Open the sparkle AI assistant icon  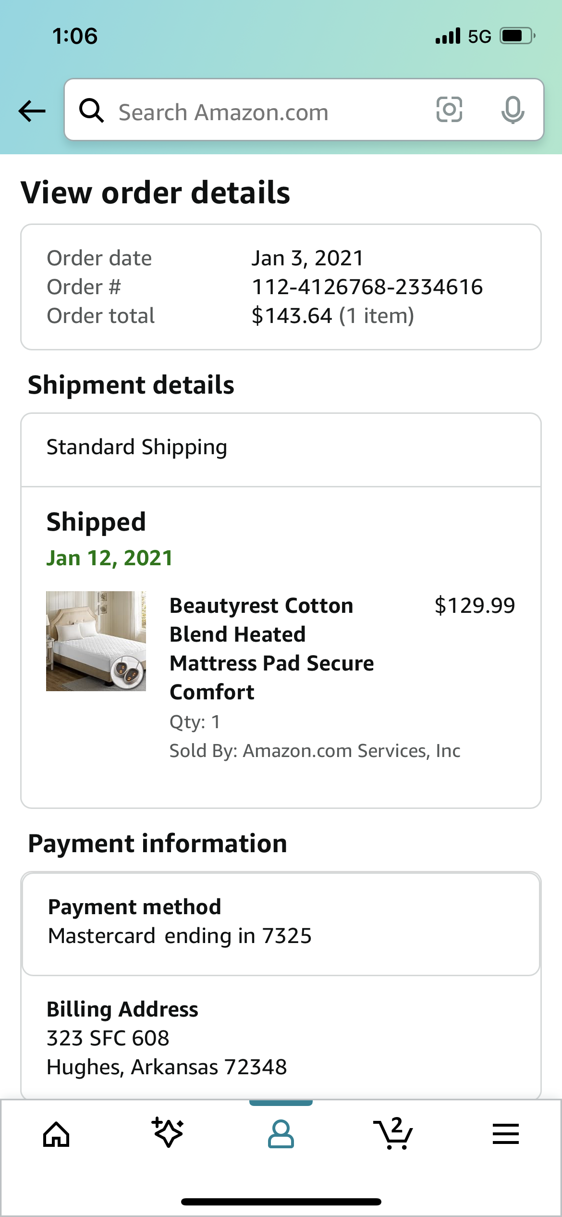click(x=168, y=1133)
